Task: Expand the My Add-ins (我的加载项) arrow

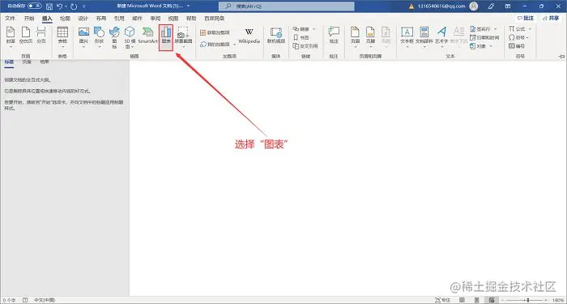Action: click(x=234, y=44)
